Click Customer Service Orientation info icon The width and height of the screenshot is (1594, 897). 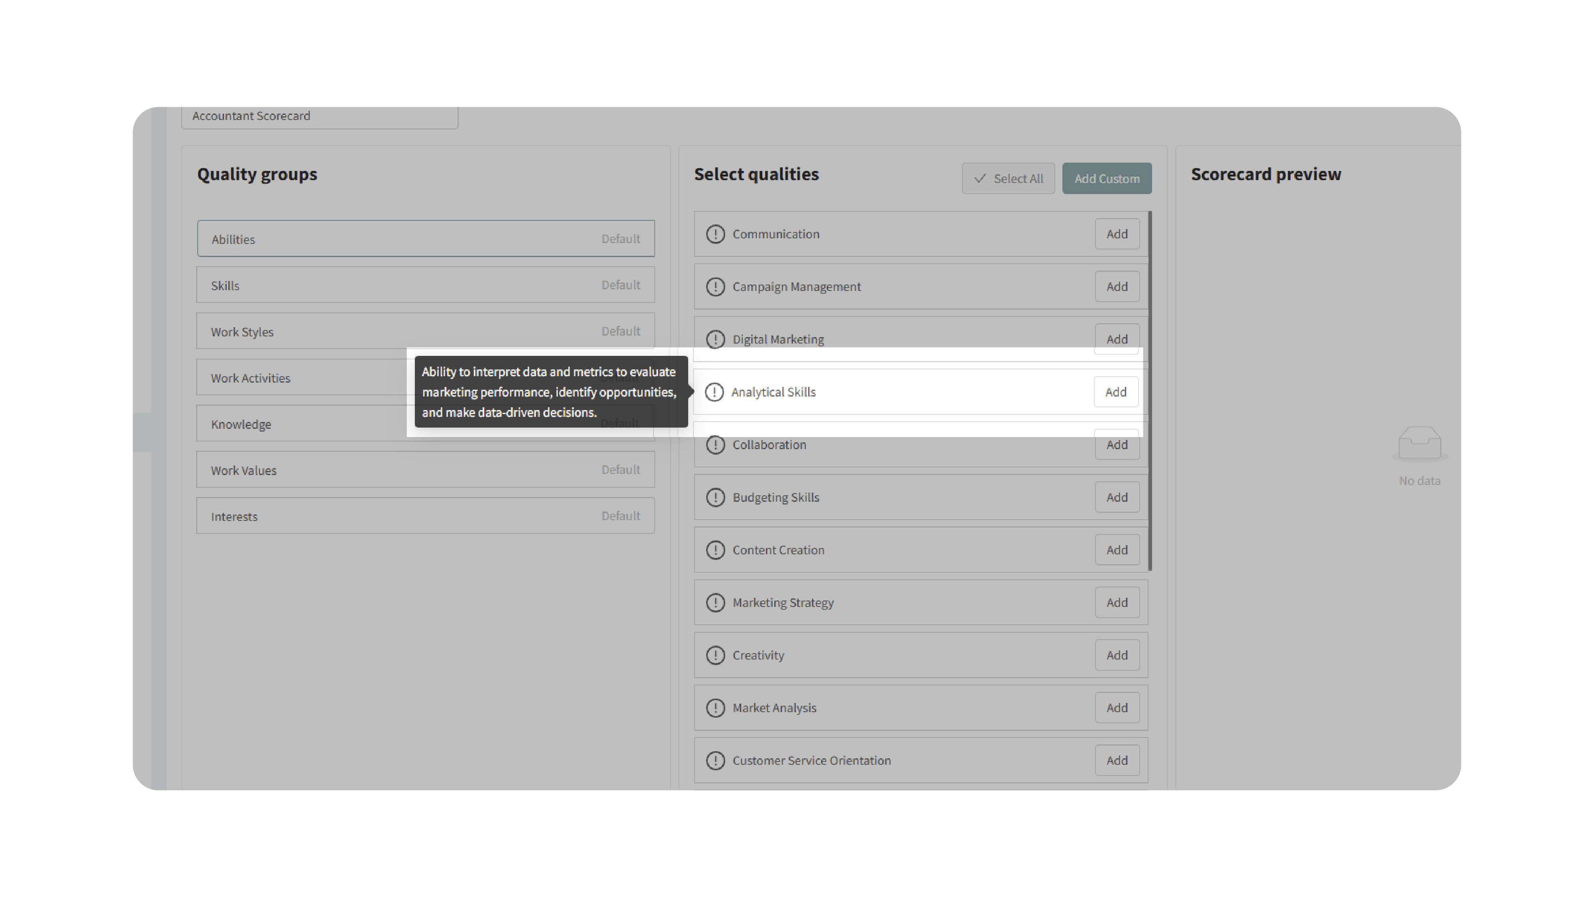point(715,760)
